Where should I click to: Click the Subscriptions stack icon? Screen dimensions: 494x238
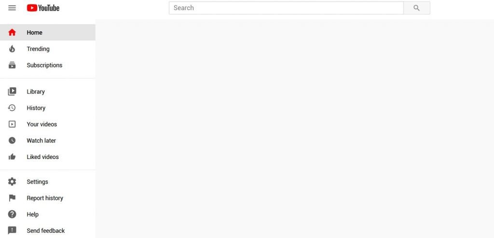pyautogui.click(x=12, y=65)
